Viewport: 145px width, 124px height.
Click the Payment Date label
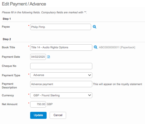(11, 57)
